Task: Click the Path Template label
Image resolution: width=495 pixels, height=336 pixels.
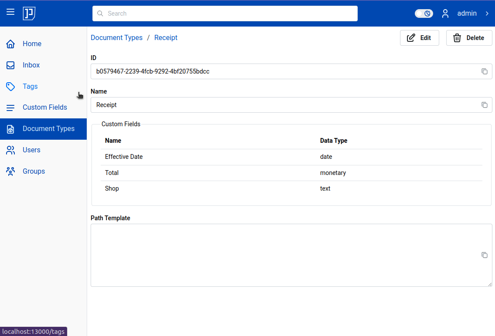Action: coord(110,218)
